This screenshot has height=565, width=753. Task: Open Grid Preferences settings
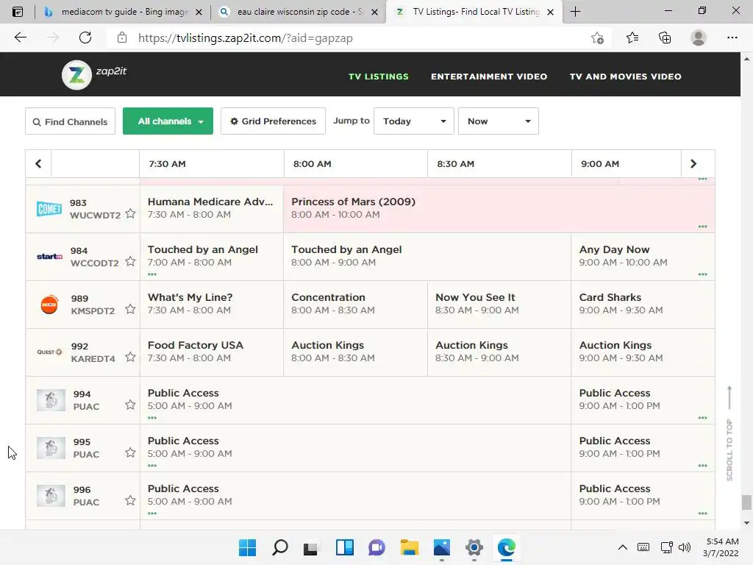click(273, 121)
